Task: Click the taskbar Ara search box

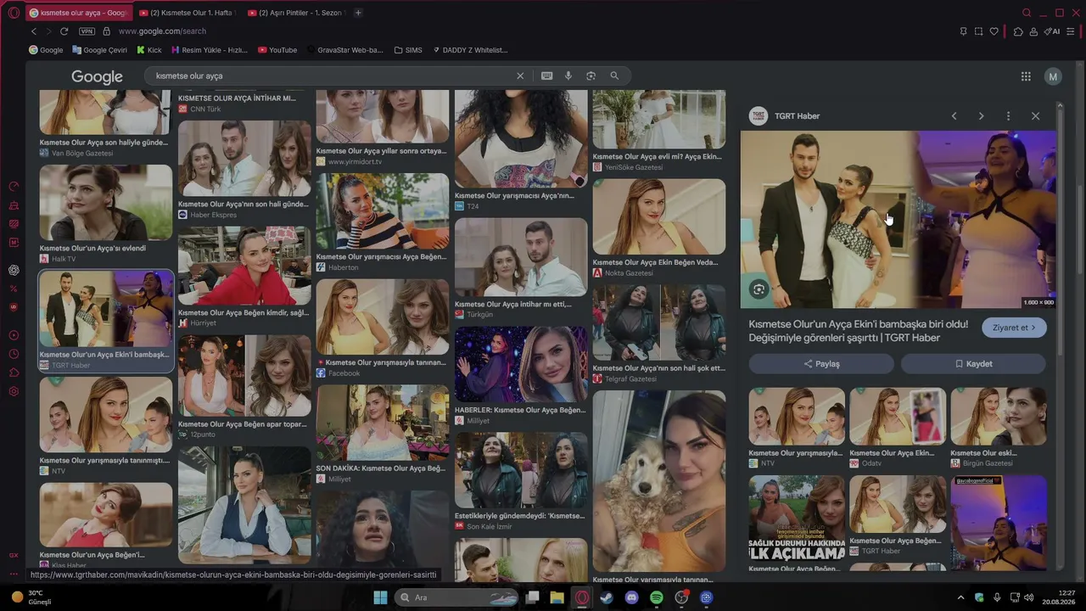Action: click(x=456, y=597)
